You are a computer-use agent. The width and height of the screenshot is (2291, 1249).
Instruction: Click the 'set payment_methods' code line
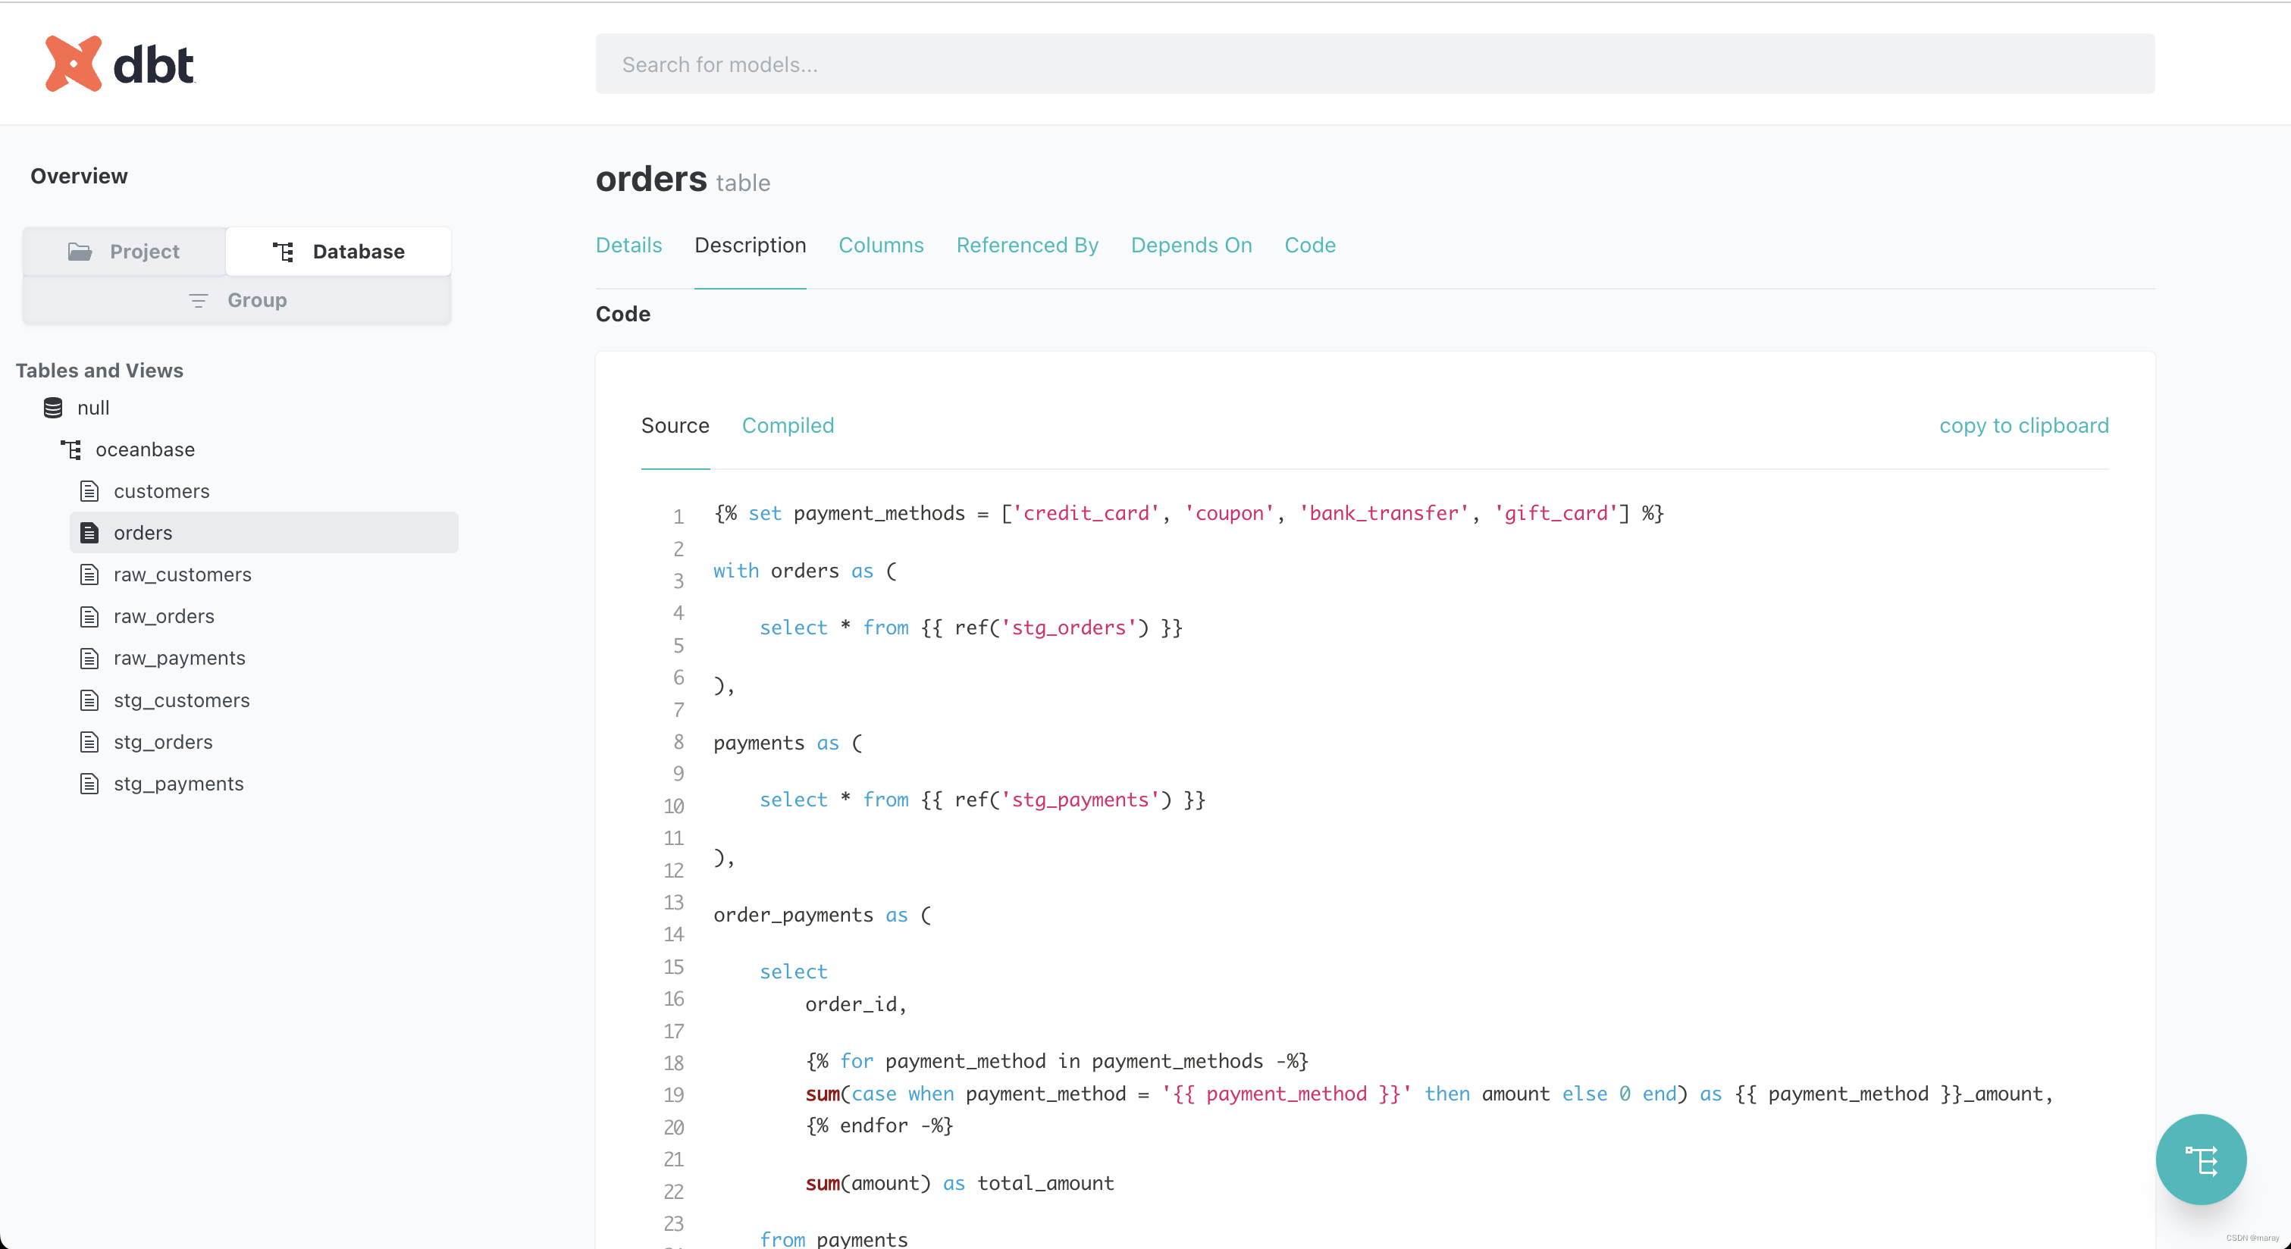point(1188,514)
